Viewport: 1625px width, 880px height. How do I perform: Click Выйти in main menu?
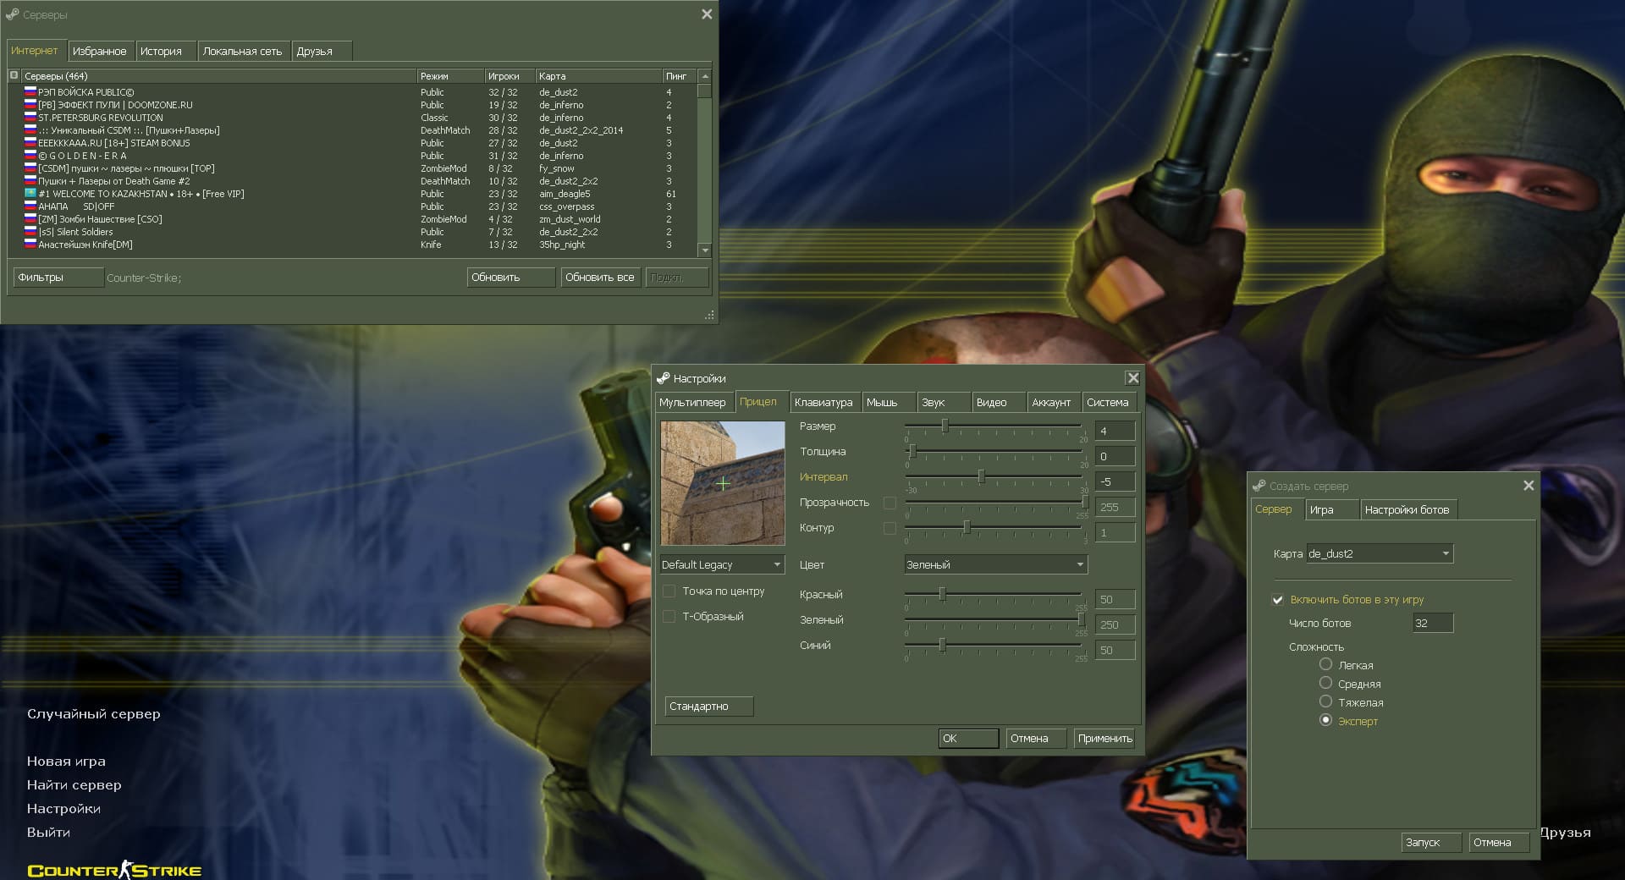[x=48, y=833]
